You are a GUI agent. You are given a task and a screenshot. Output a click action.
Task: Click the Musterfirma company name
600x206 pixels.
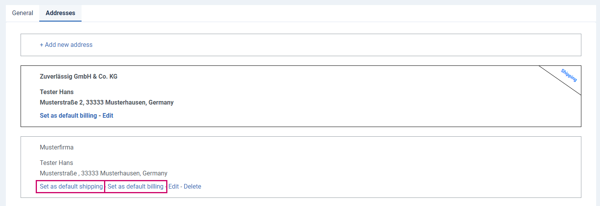[x=57, y=148]
